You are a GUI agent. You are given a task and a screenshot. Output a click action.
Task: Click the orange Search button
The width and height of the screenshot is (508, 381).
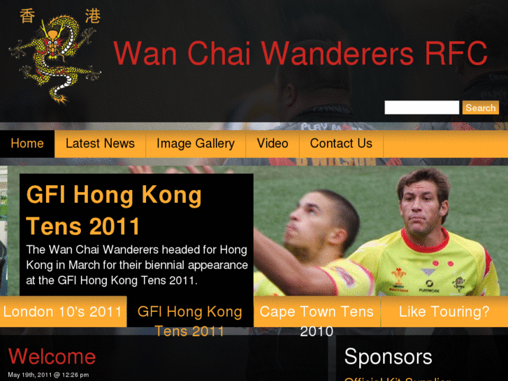[x=481, y=108]
